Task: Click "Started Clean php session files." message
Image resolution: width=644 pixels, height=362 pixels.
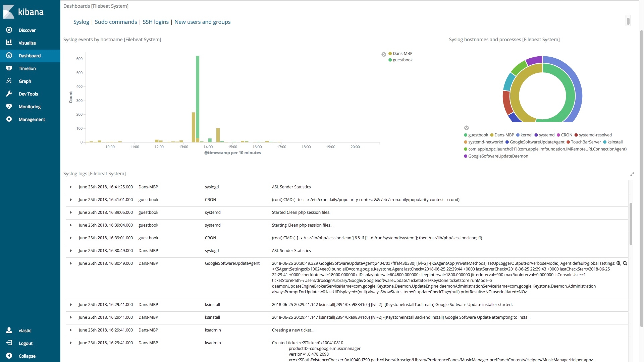Action: click(x=301, y=213)
